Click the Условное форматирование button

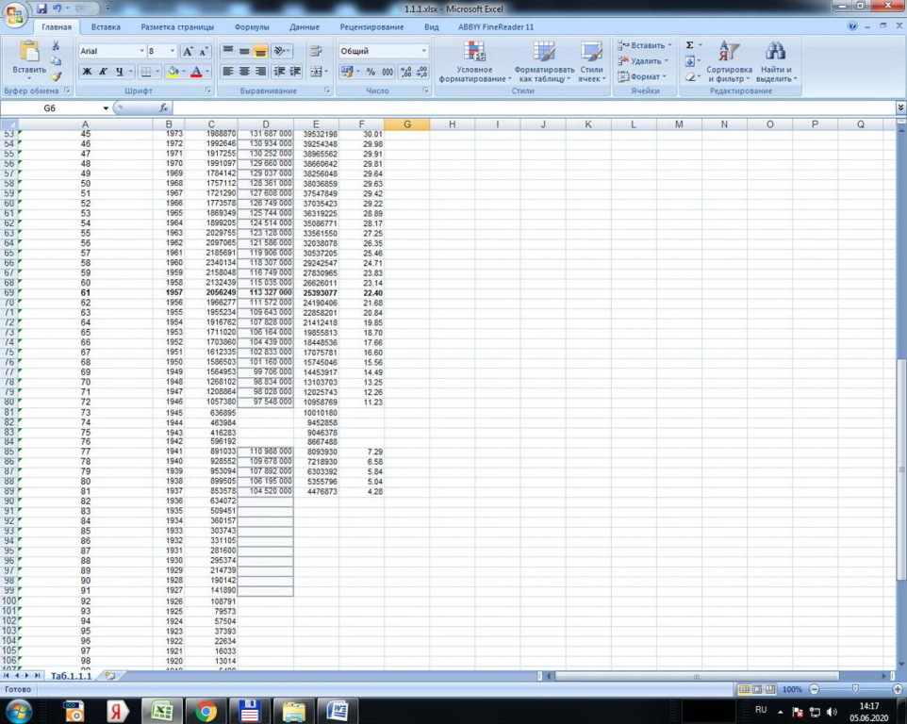tap(474, 61)
